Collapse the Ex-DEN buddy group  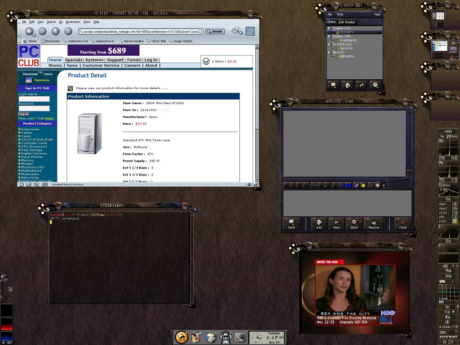pyautogui.click(x=329, y=45)
